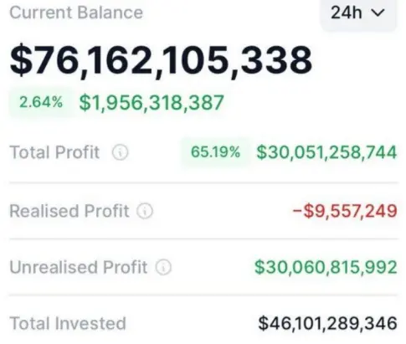Viewport: 406px width, 344px height.
Task: Click the Unrealised Profit info icon
Action: coord(163,267)
